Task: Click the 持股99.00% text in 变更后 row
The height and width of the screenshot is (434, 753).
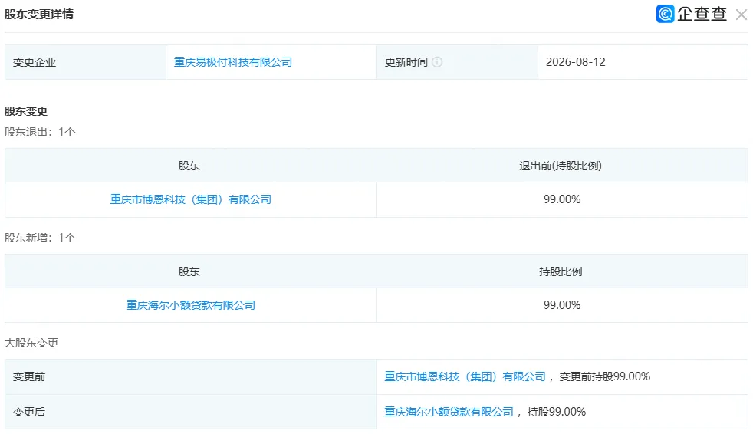Action: tap(557, 412)
